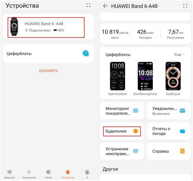Switch to Упражнение tab
This screenshot has width=193, height=181.
click(x=29, y=174)
